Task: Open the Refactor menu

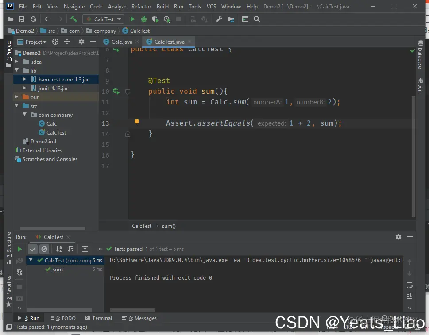Action: click(x=141, y=7)
